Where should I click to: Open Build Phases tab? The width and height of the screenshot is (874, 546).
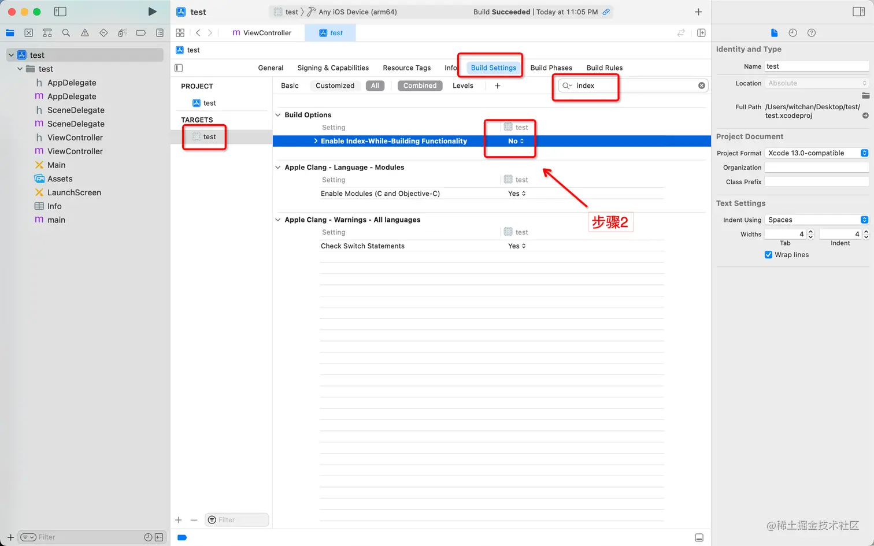551,68
